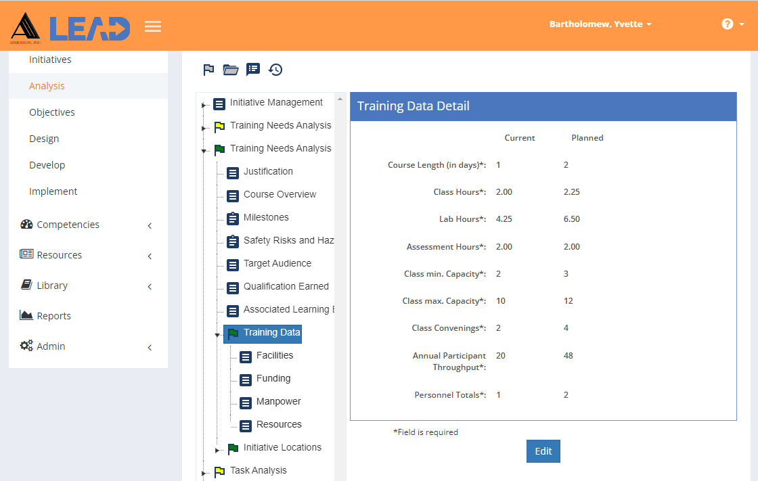Click the Edit button
This screenshot has width=758, height=481.
point(543,451)
